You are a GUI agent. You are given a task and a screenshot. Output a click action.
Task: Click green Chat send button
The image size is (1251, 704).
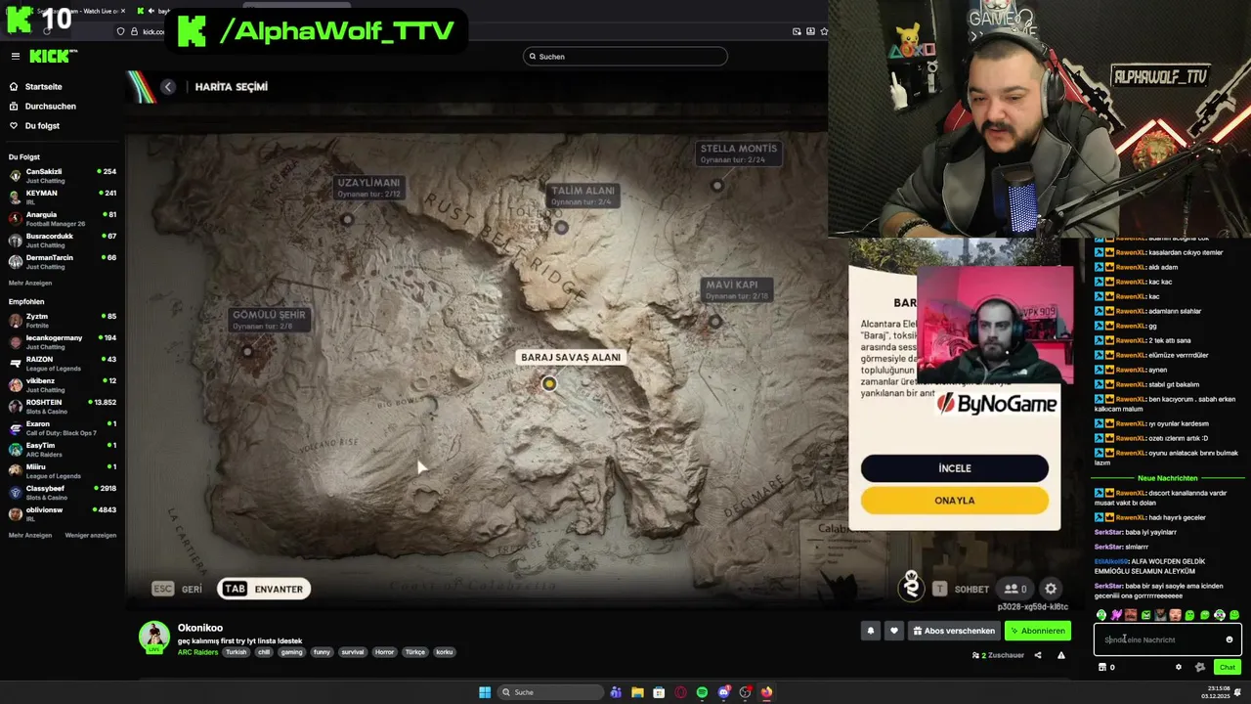point(1228,667)
